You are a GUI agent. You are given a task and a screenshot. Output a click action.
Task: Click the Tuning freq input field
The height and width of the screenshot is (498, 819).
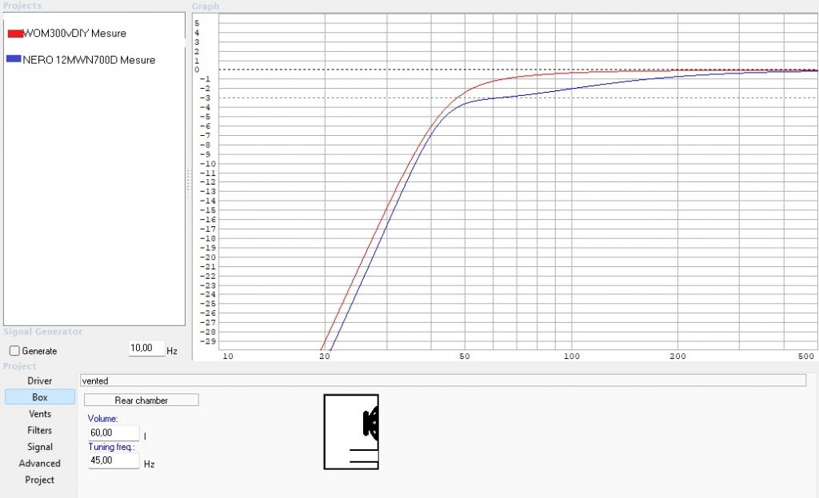pyautogui.click(x=113, y=460)
